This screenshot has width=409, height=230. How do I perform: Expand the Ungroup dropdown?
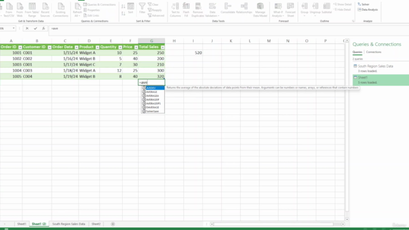coord(315,16)
